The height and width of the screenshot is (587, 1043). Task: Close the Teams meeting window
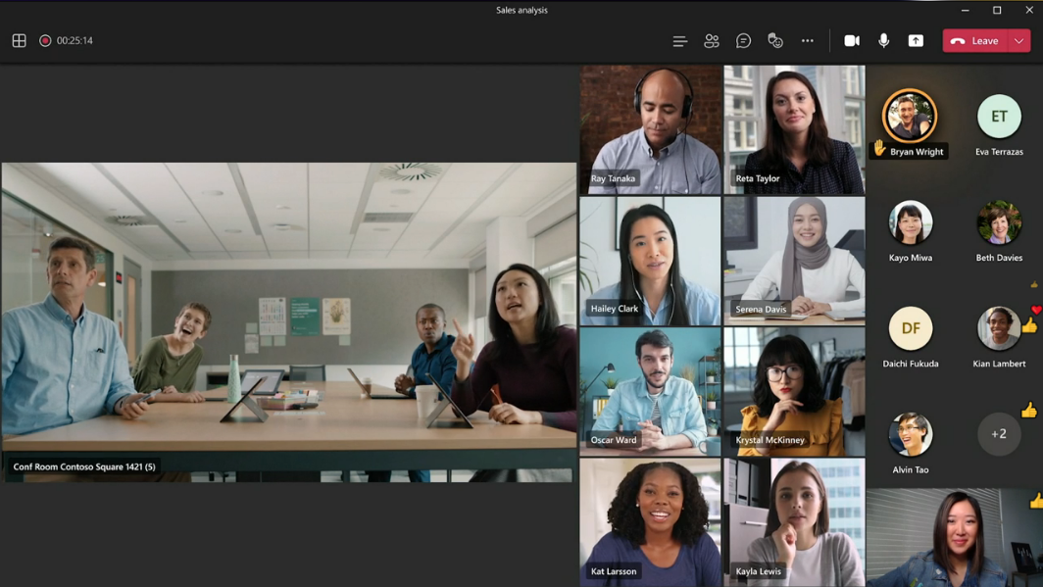coord(1029,10)
